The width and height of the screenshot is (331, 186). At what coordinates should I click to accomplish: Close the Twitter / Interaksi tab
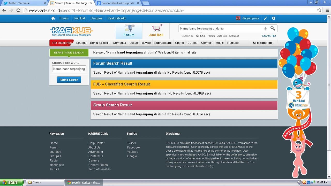(x=45, y=3)
